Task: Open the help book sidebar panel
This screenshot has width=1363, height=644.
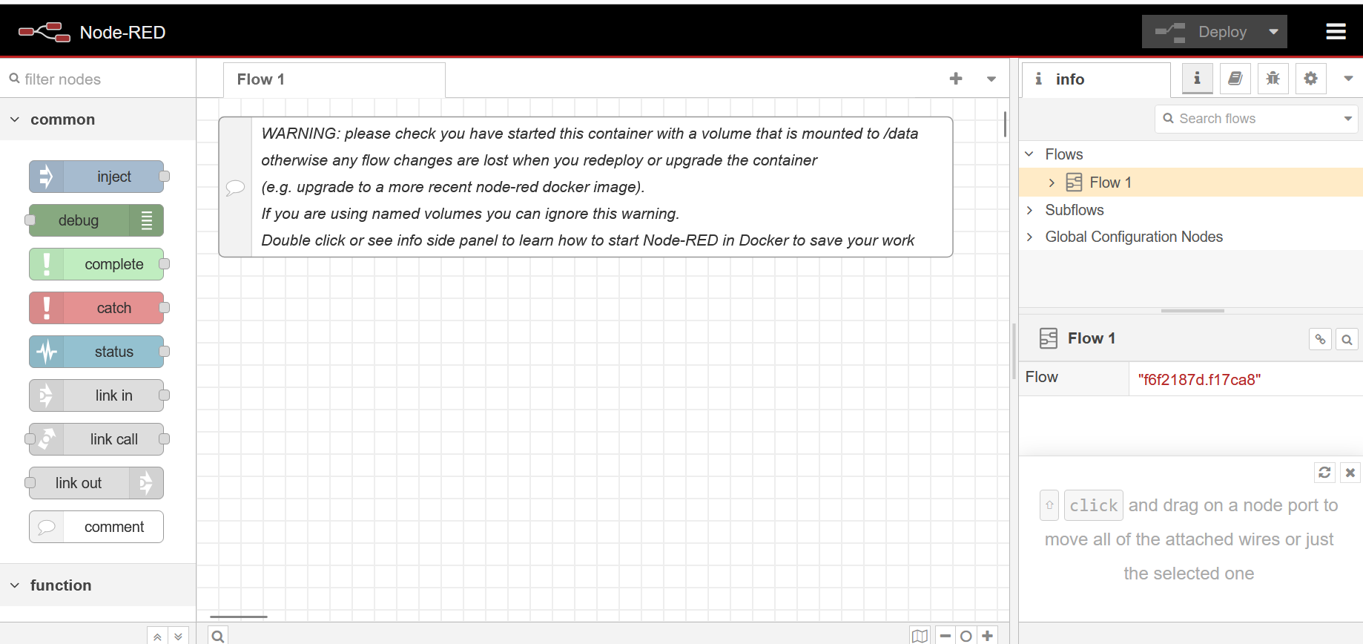Action: click(1235, 78)
